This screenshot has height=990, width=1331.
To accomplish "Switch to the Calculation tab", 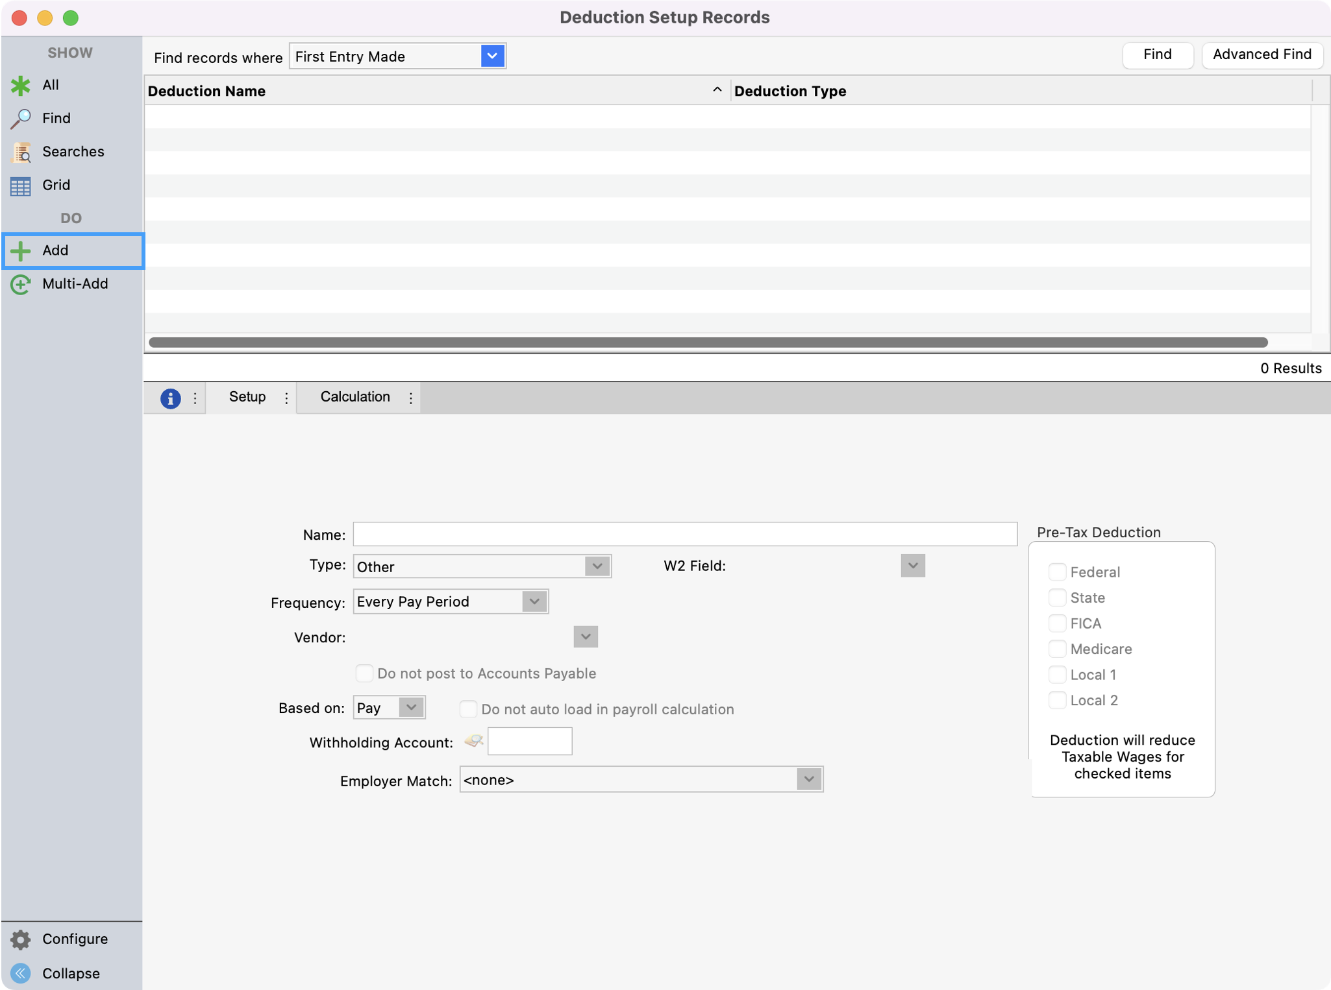I will 355,397.
